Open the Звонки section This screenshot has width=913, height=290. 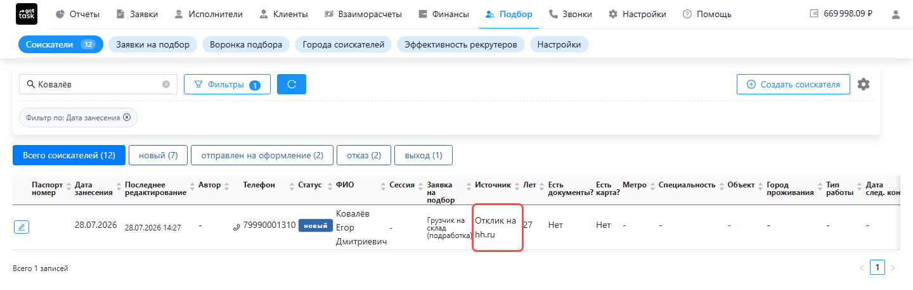coord(570,14)
